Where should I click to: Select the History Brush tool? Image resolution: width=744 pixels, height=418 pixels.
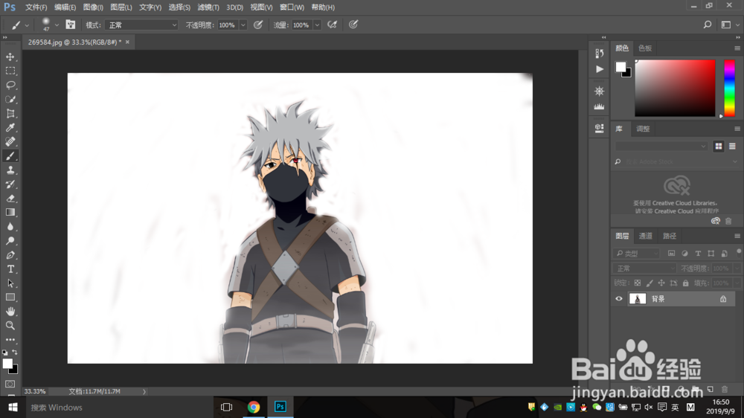click(10, 184)
